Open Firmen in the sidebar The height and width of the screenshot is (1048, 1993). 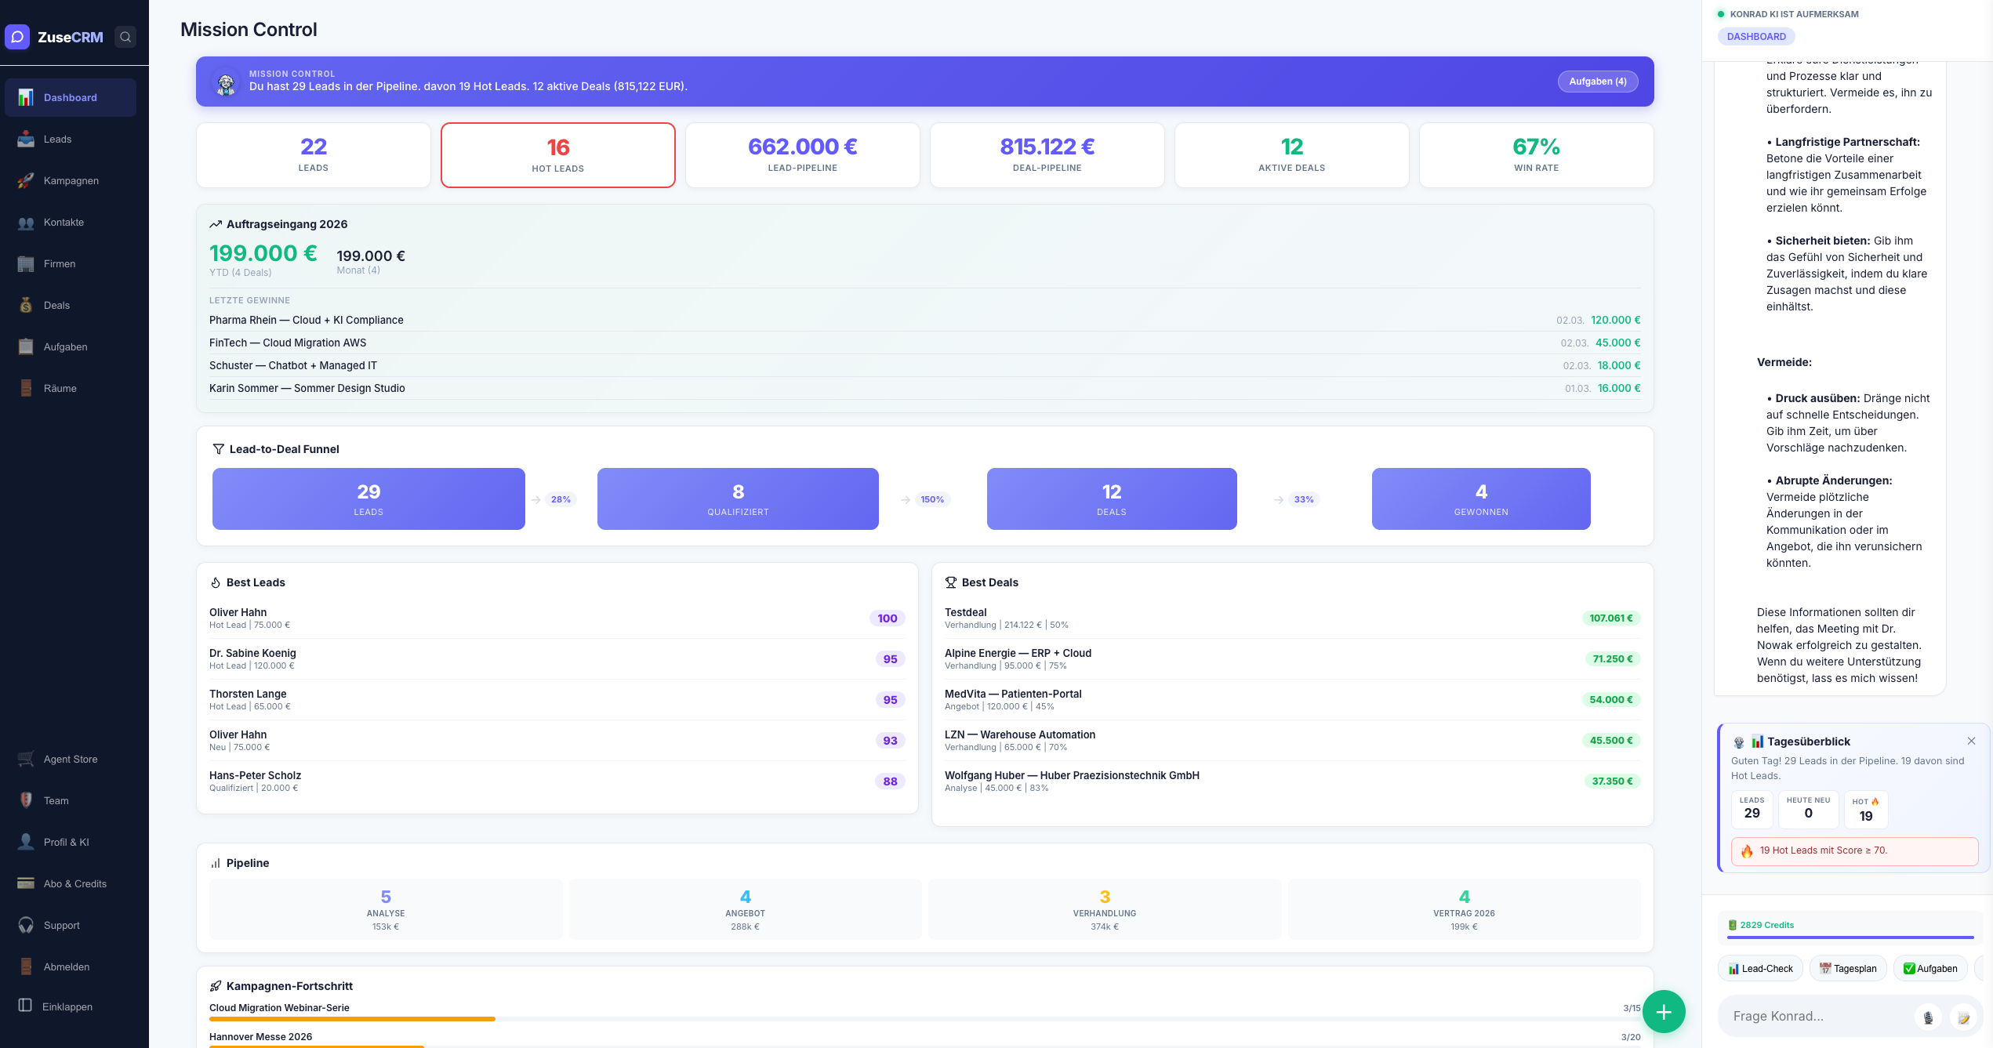71,263
